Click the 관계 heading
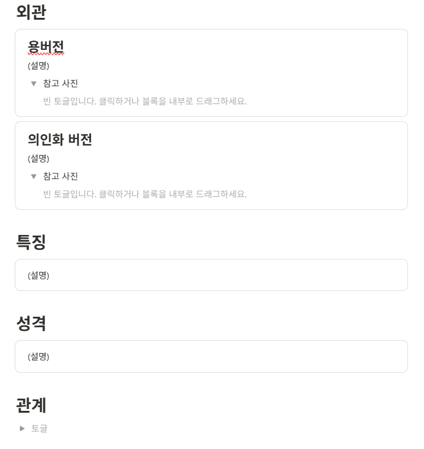424x449 pixels. (x=31, y=405)
